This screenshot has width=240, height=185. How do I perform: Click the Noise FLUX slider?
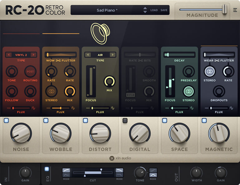click(x=21, y=108)
